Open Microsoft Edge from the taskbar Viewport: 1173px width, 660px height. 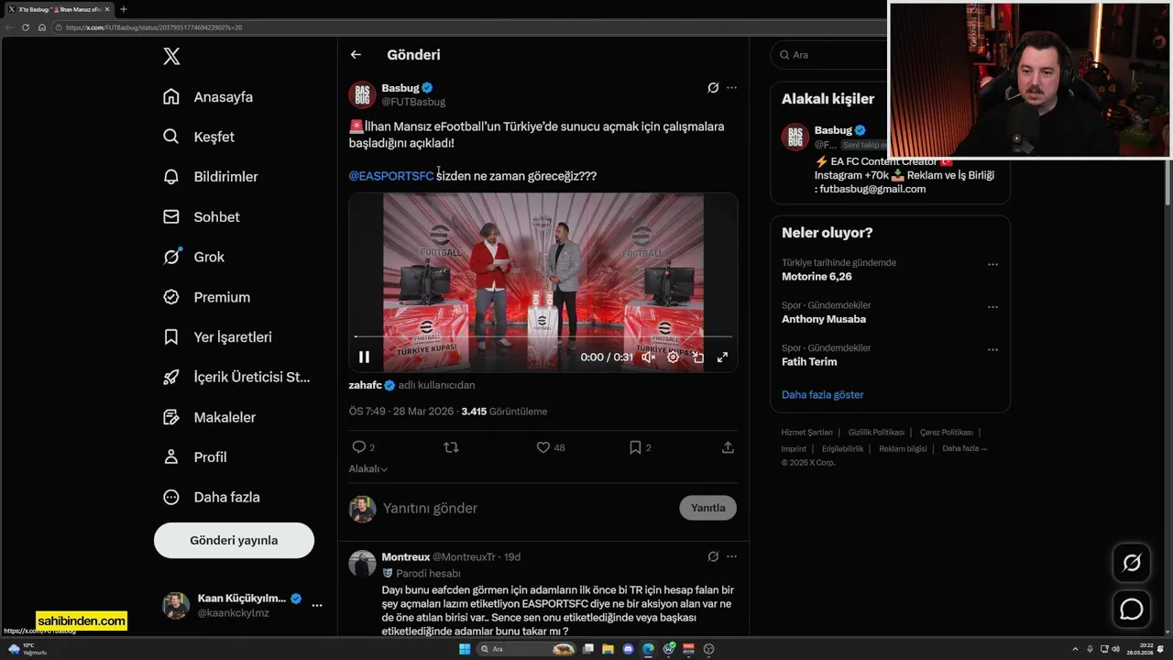(x=648, y=649)
